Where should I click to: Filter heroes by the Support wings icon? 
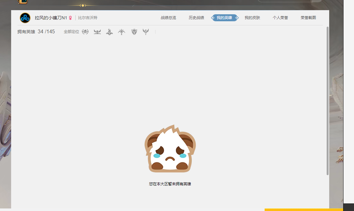coord(146,32)
